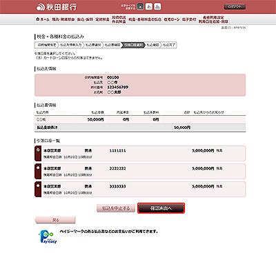Click the first progress step in the breadcrumb
276x253 pixels.
(x=47, y=45)
